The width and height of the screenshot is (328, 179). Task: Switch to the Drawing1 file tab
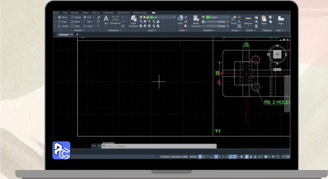(x=64, y=35)
